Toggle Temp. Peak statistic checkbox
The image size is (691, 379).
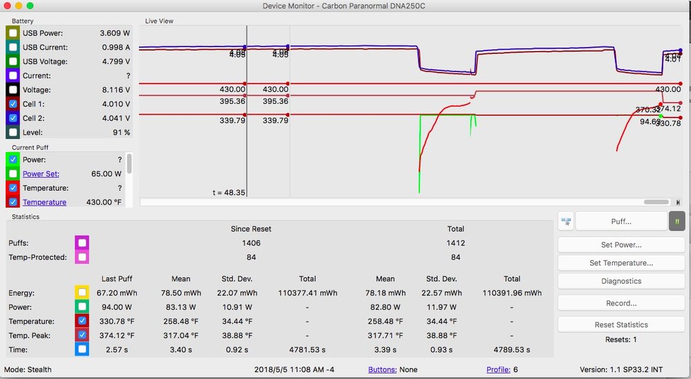click(x=82, y=335)
